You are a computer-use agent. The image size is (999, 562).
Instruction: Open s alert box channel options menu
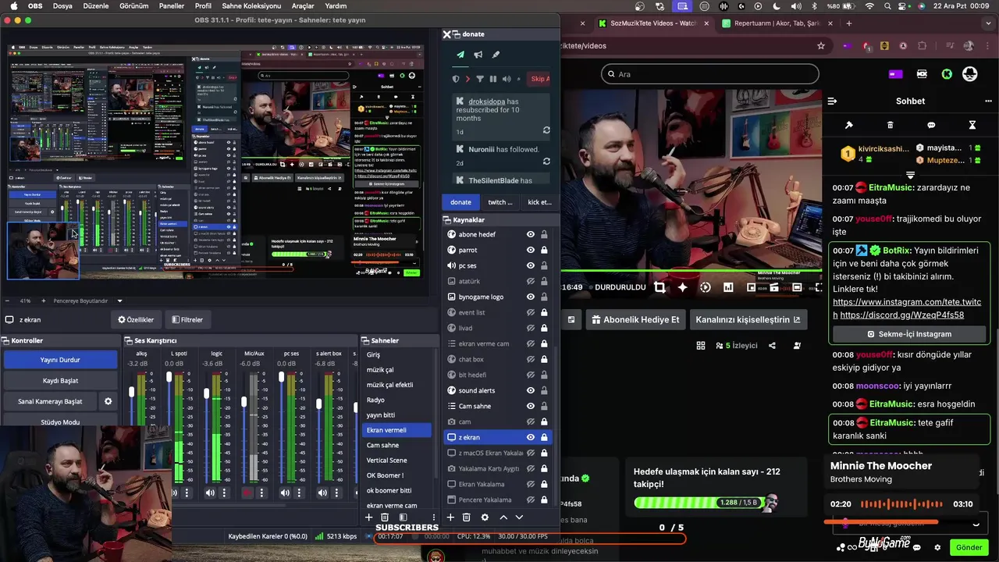tap(337, 493)
